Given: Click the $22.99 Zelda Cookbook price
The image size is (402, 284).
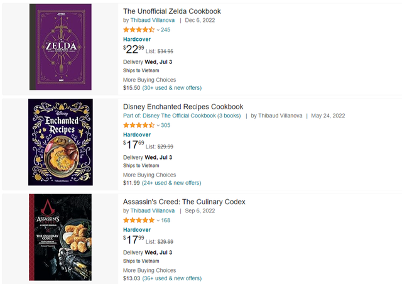Looking at the screenshot, I should 134,50.
